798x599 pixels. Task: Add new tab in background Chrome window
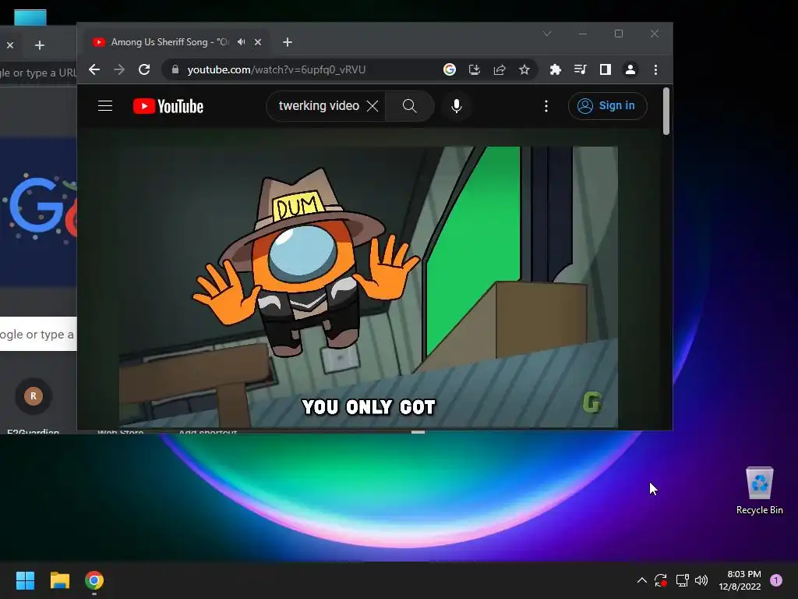pyautogui.click(x=39, y=45)
